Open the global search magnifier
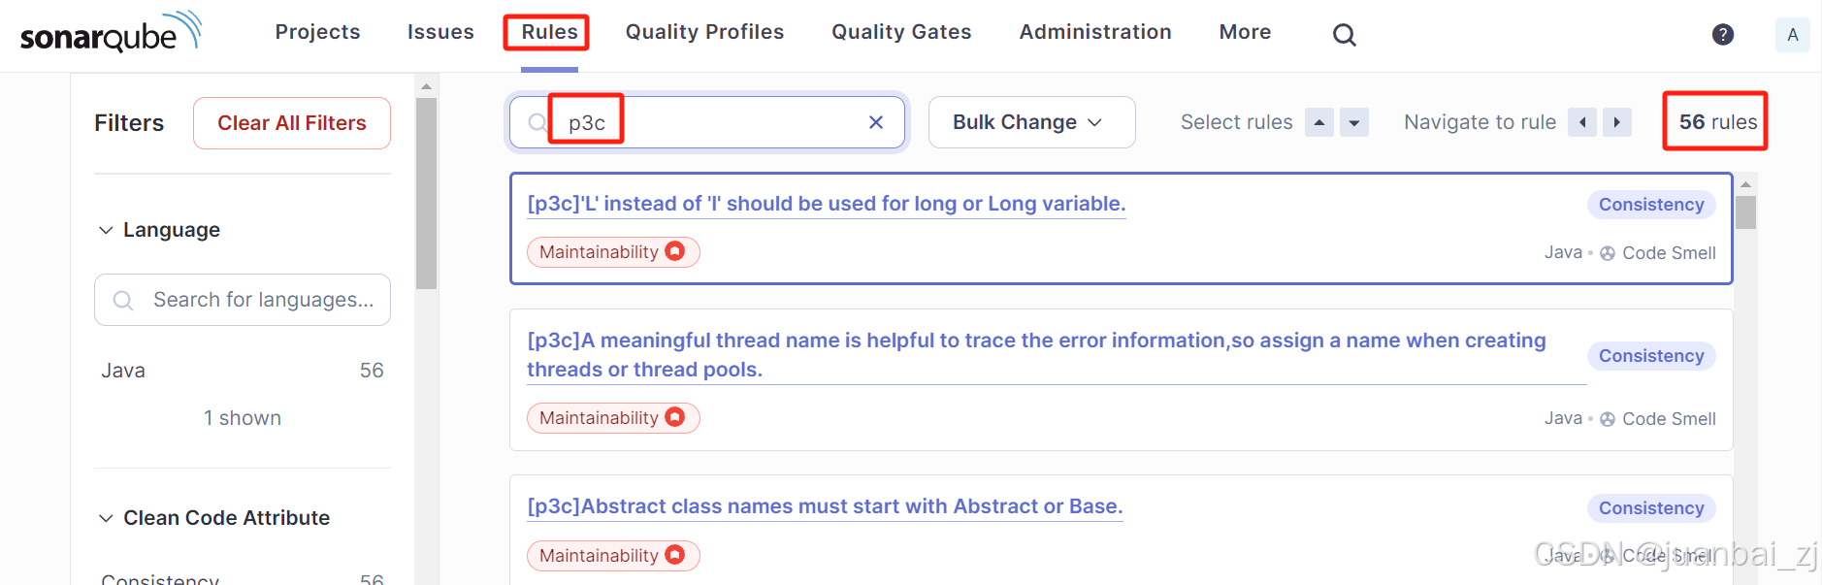The height and width of the screenshot is (585, 1822). (x=1345, y=34)
